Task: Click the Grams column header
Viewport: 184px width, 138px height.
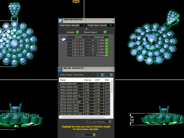Action: pyautogui.click(x=88, y=80)
